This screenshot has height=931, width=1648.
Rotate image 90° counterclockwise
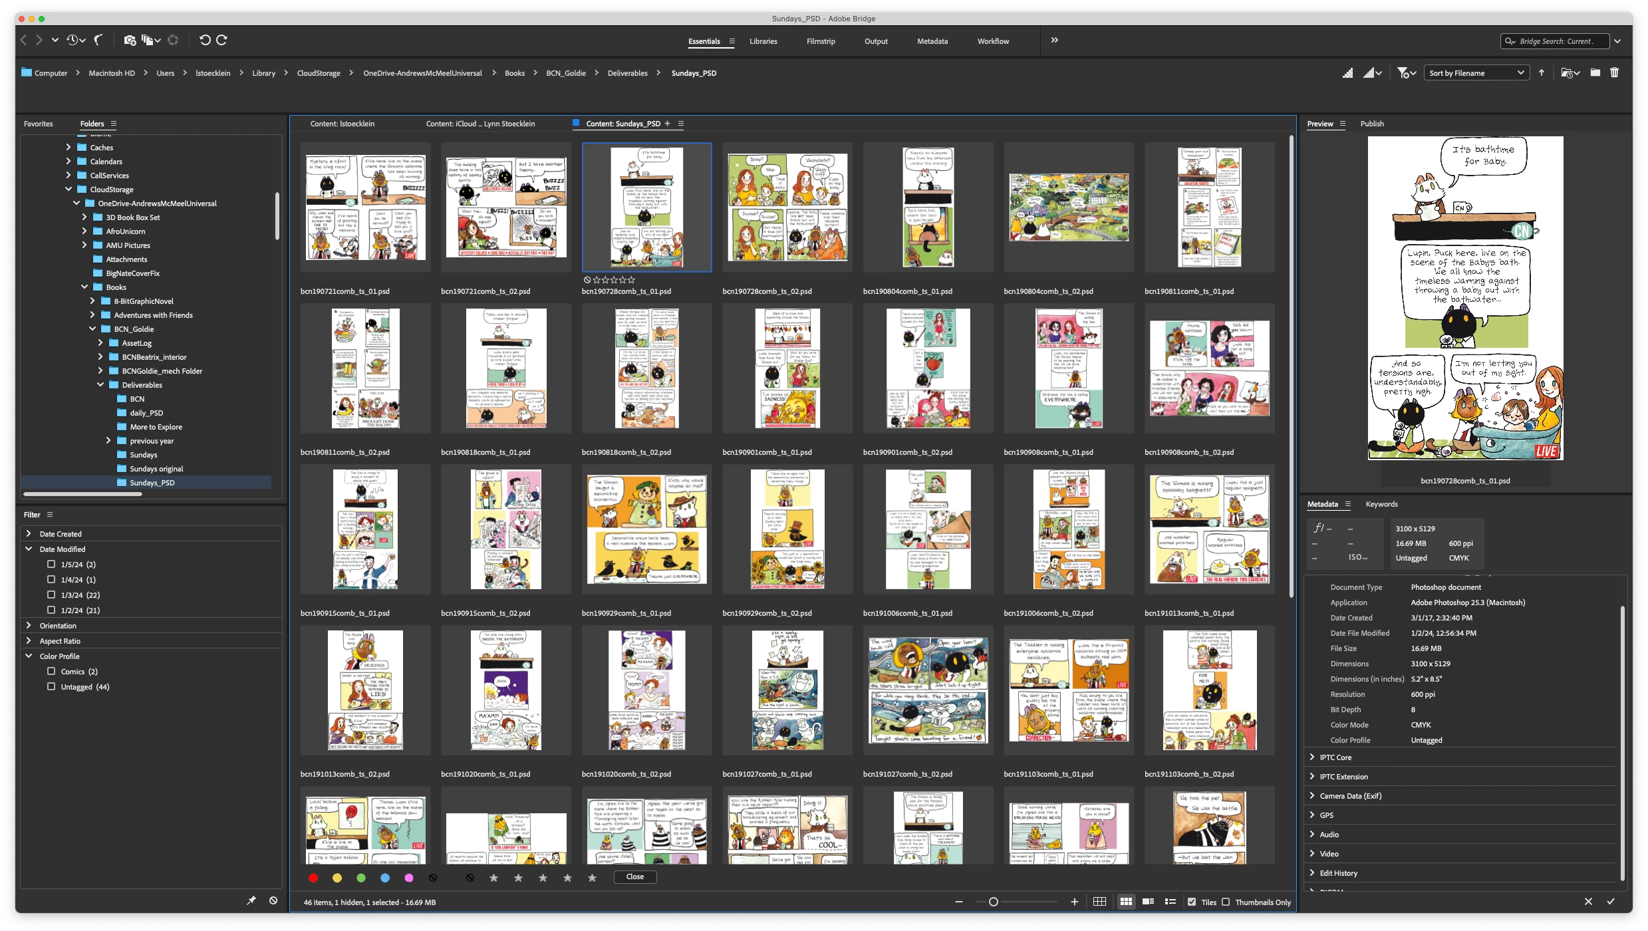coord(205,40)
